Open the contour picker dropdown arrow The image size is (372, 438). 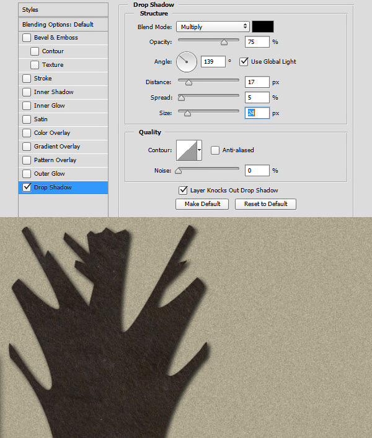point(199,150)
